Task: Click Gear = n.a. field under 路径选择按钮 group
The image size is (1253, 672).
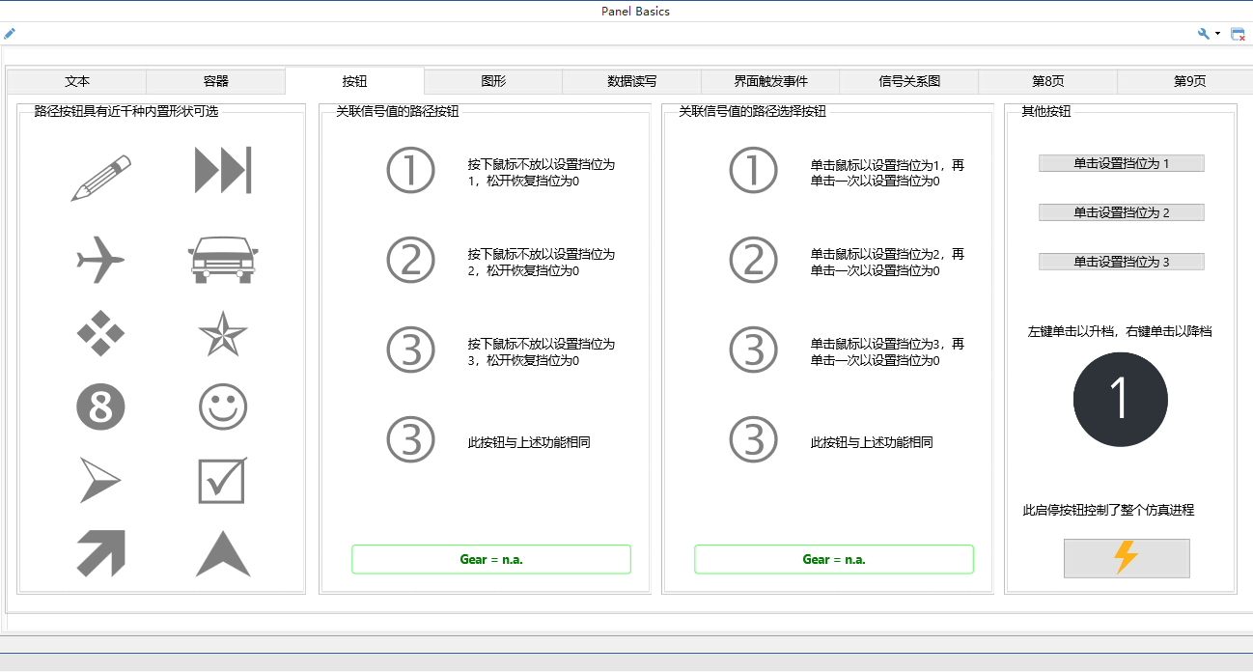Action: click(834, 559)
